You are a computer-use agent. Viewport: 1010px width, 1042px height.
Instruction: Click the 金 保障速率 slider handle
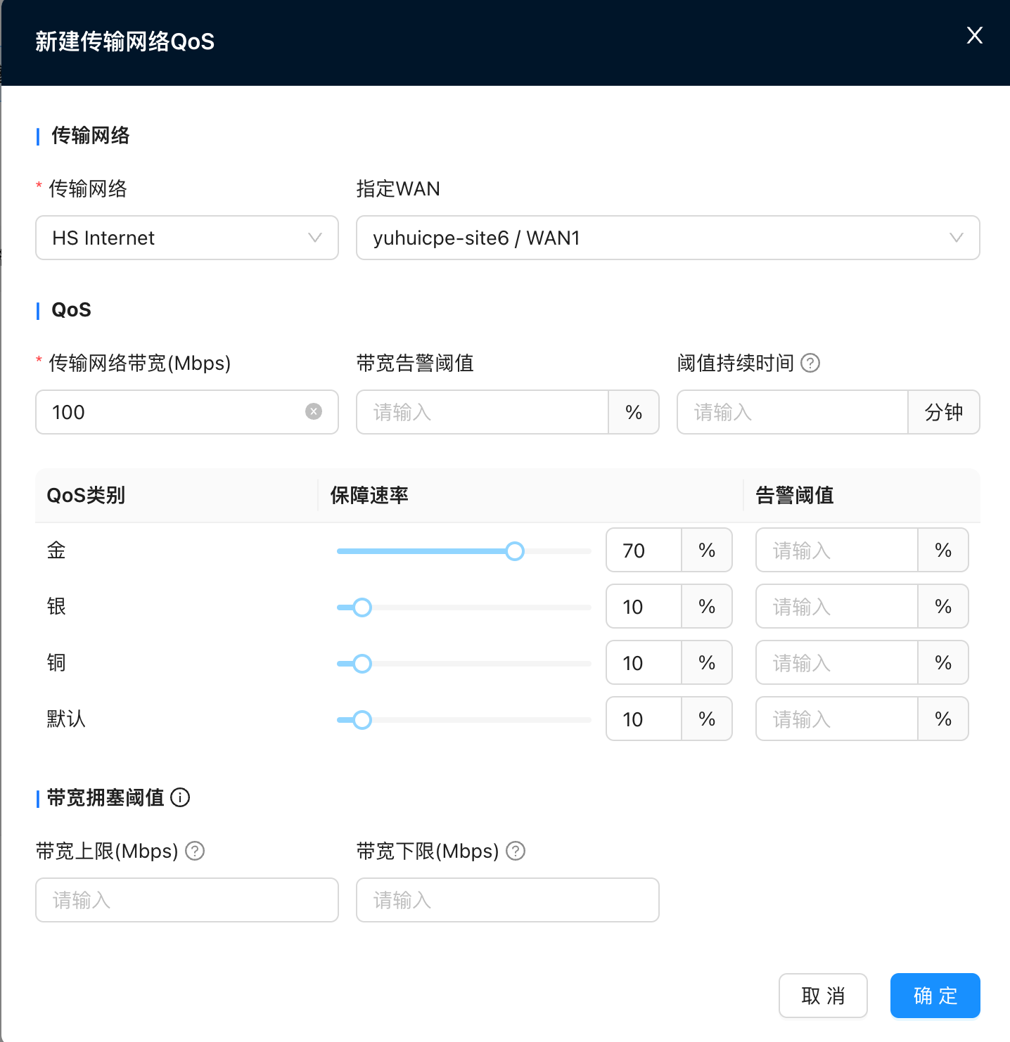click(x=515, y=551)
